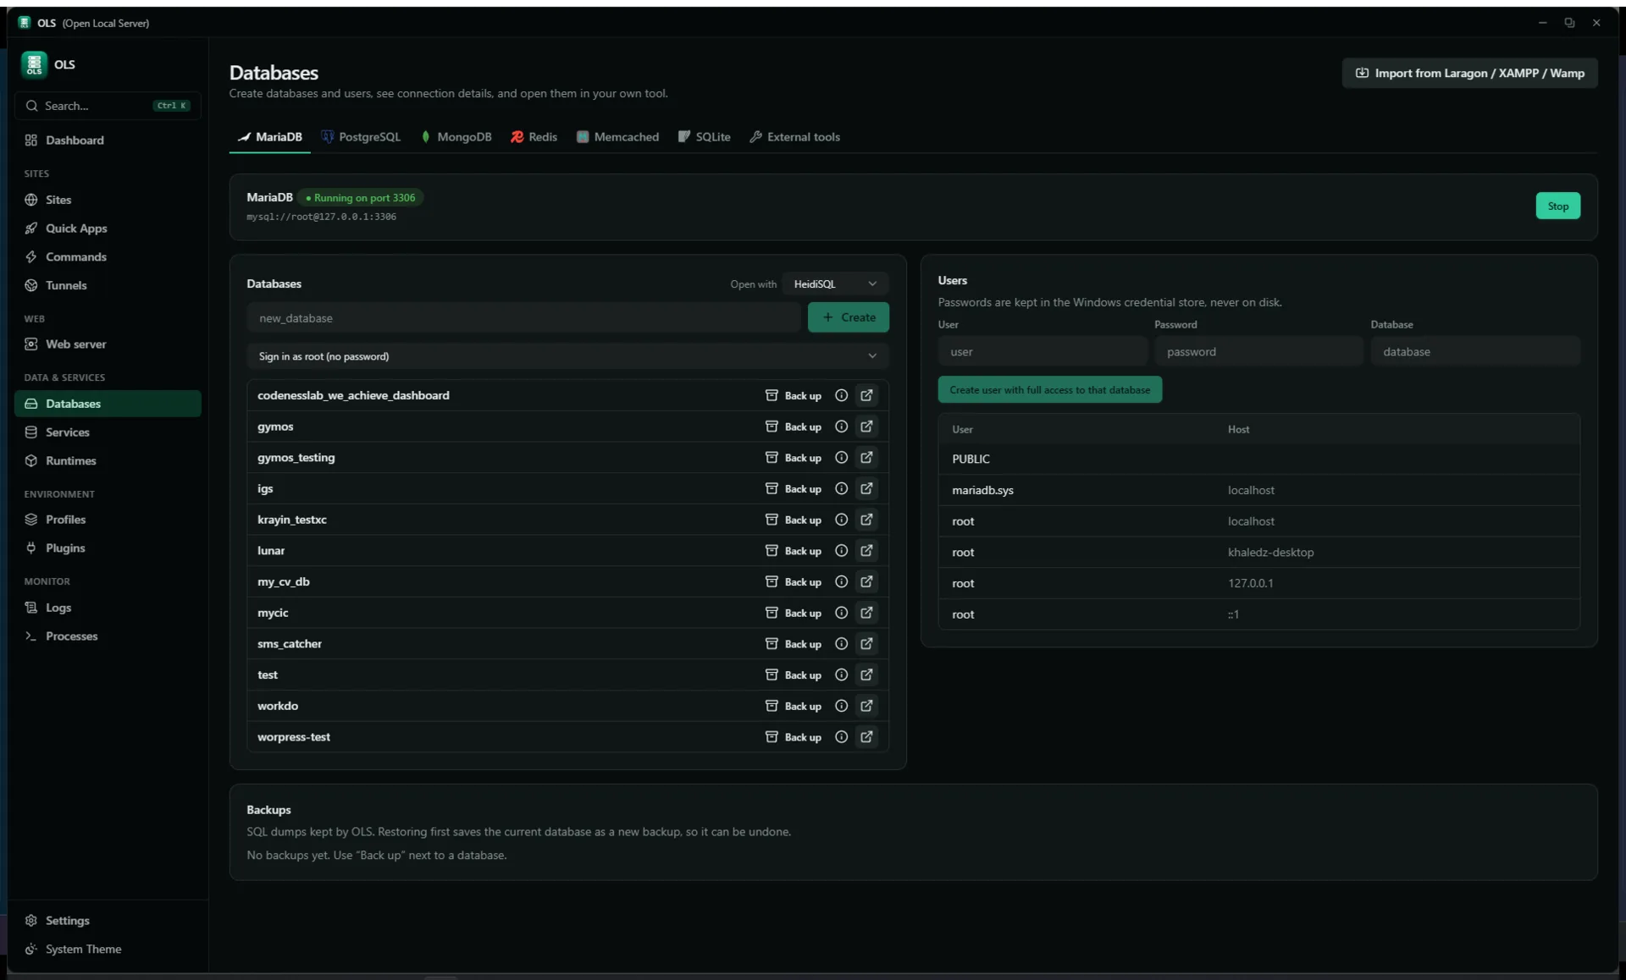Viewport: 1626px width, 980px height.
Task: Open Profiles page
Action: tap(108, 520)
